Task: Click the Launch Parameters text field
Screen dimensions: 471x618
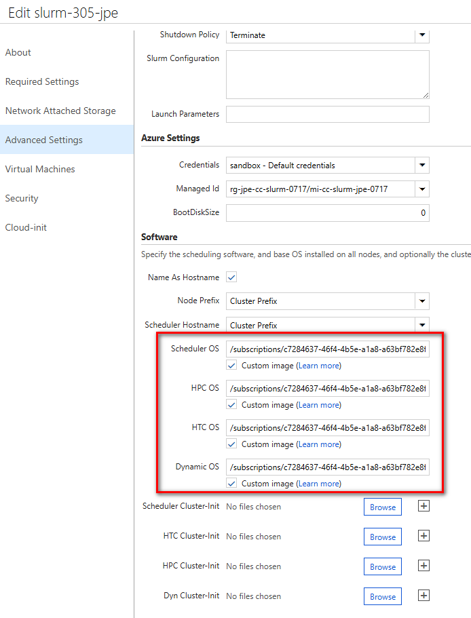Action: pos(327,114)
